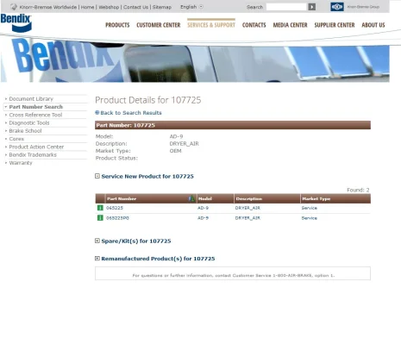Click the Description column header

(249, 198)
